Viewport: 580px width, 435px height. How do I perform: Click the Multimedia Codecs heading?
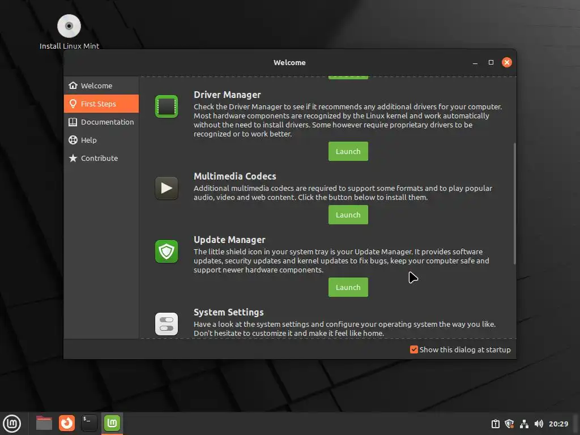click(x=235, y=176)
